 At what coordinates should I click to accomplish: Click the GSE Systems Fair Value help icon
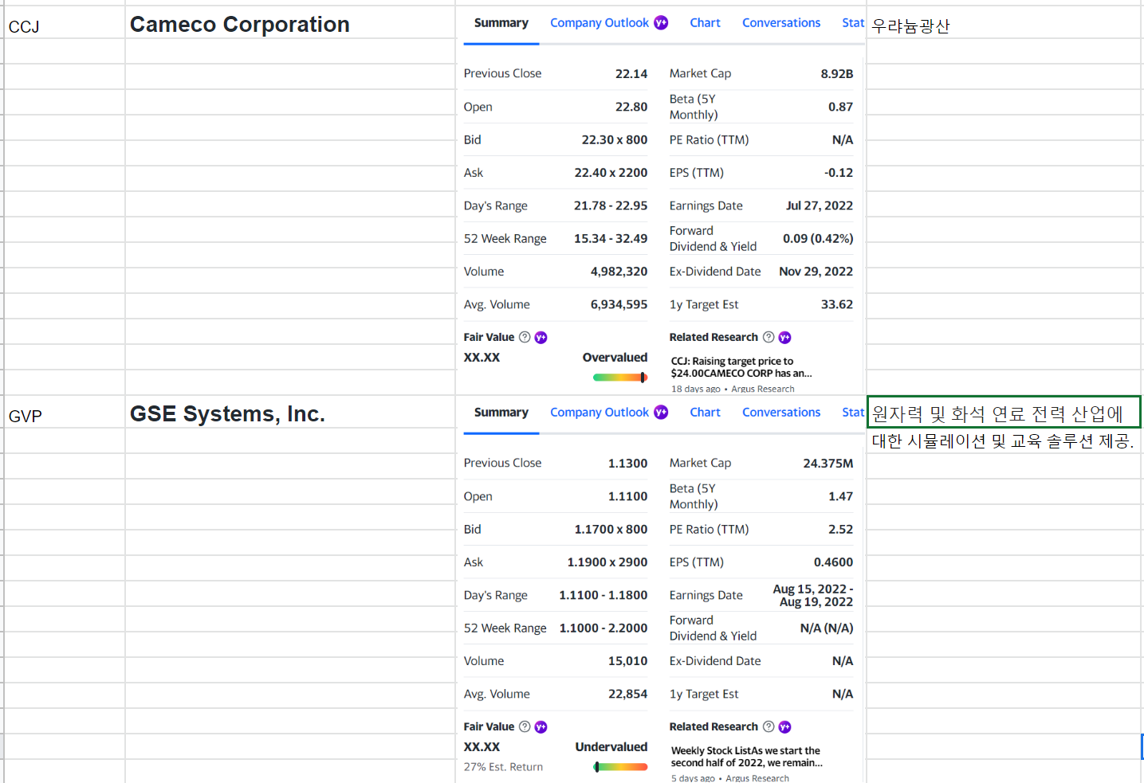[x=525, y=726]
